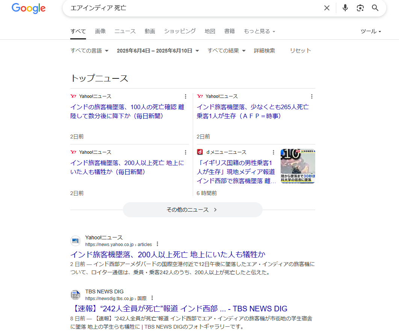Image resolution: width=399 pixels, height=332 pixels.
Task: Switch to the 書籍 tab
Action: coord(230,31)
